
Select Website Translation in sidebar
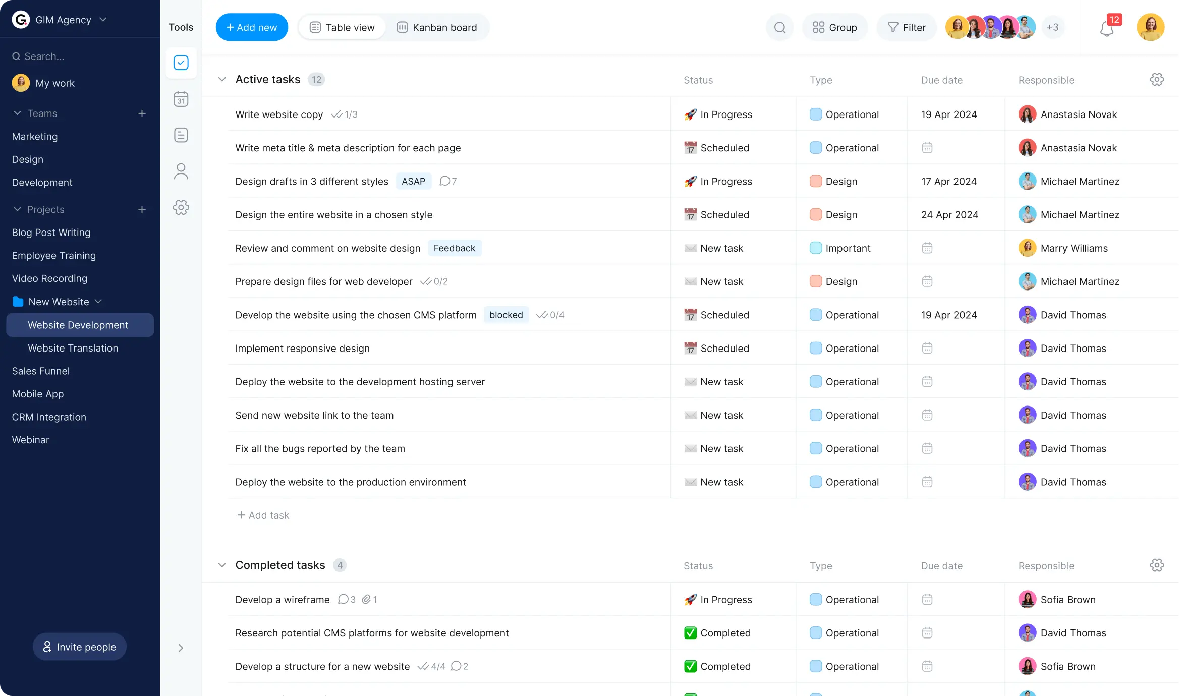click(x=73, y=348)
